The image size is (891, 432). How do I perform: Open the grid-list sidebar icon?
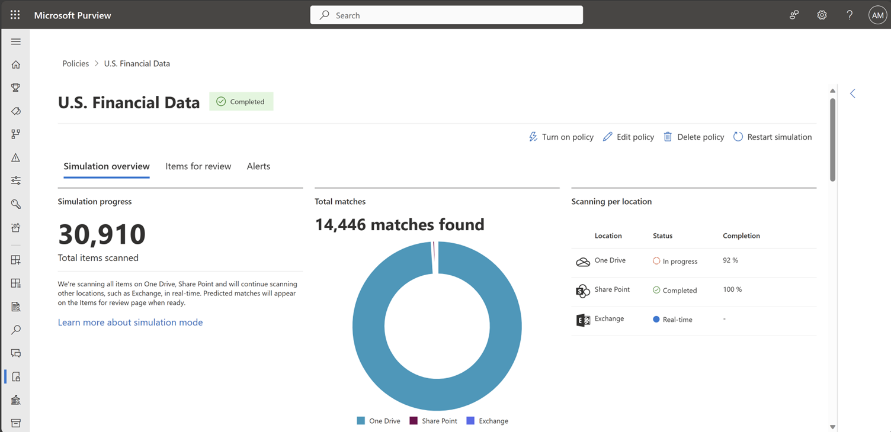pyautogui.click(x=16, y=283)
